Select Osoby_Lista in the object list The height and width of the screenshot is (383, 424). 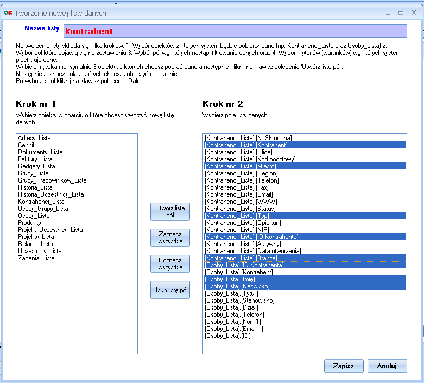[77, 216]
